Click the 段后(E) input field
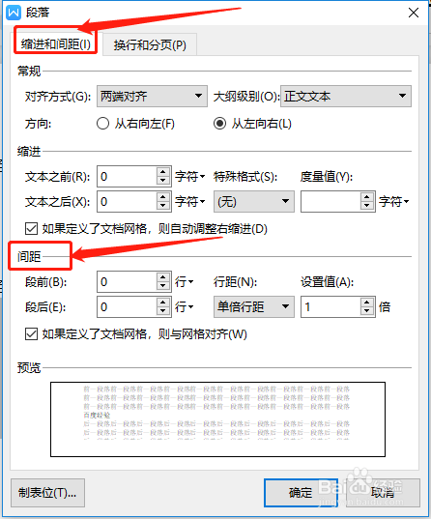Viewport: 431px width, 519px height. tap(127, 306)
